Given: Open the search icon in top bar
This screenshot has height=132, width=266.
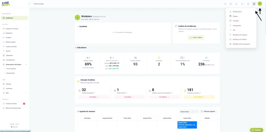Looking at the screenshot, I should tap(225, 4).
